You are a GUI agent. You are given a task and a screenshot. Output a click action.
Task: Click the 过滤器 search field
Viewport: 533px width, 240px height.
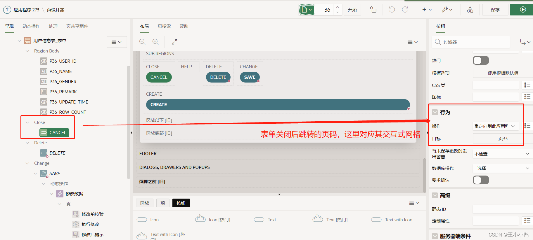(x=471, y=42)
